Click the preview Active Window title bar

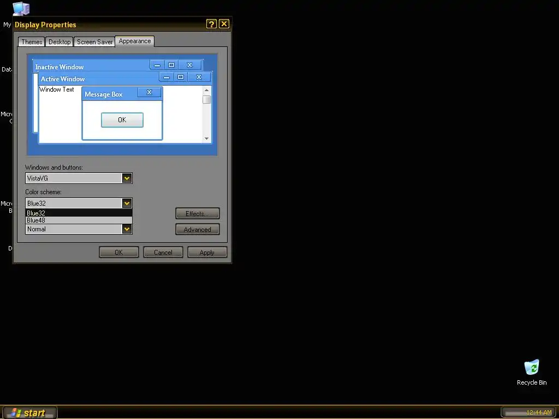[x=126, y=79]
